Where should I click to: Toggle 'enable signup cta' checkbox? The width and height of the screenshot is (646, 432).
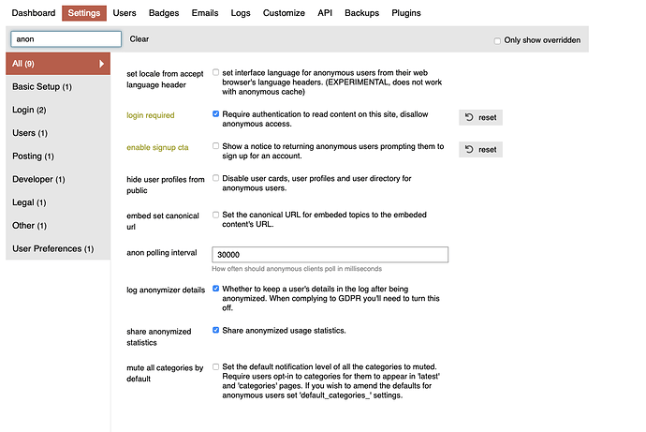(215, 146)
